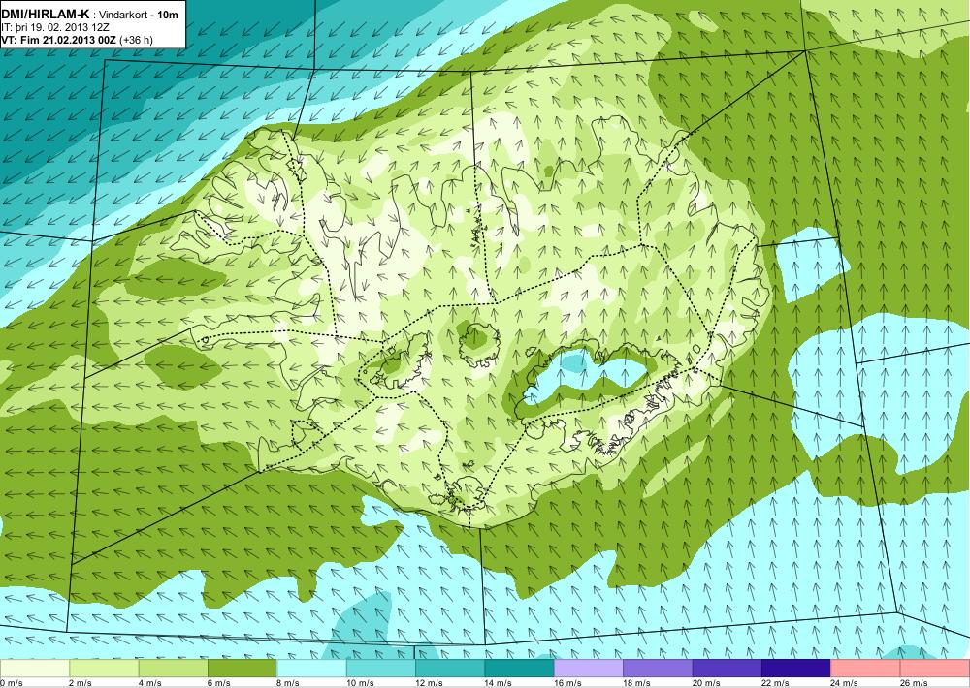The width and height of the screenshot is (970, 688).
Task: Click the lavender 16–18 m/s legend swatch
Action: [x=589, y=669]
